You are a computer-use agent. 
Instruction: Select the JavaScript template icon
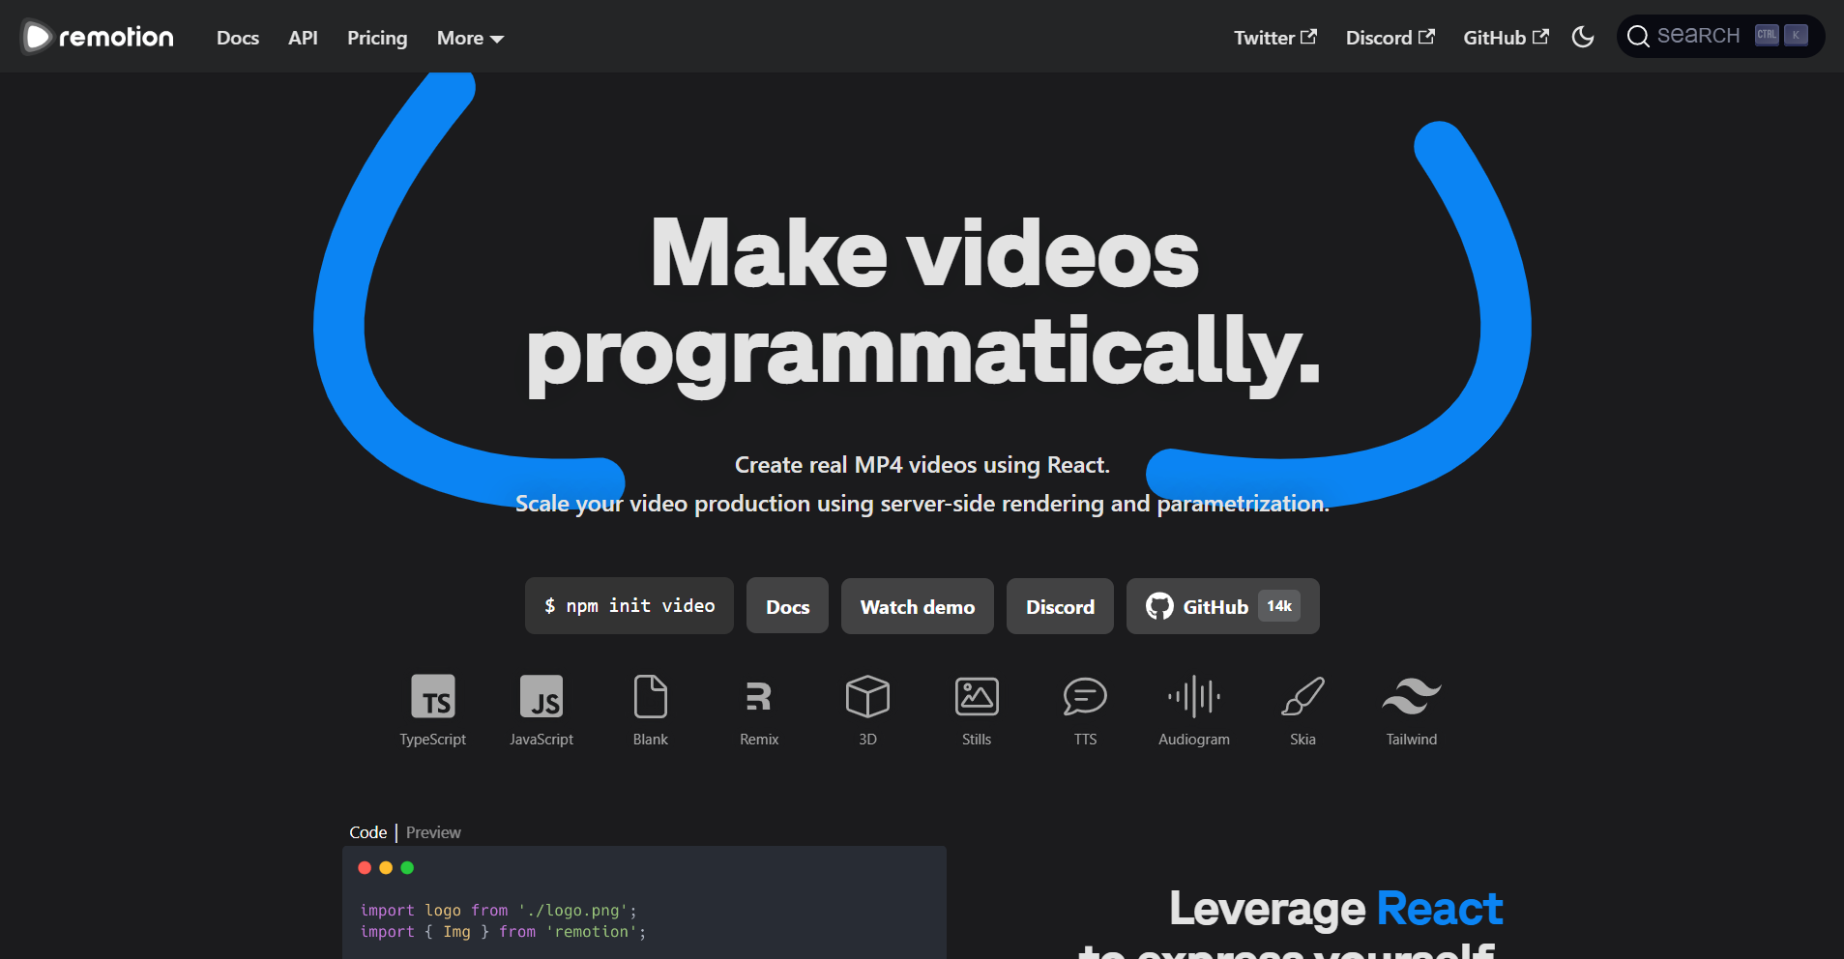pyautogui.click(x=541, y=696)
